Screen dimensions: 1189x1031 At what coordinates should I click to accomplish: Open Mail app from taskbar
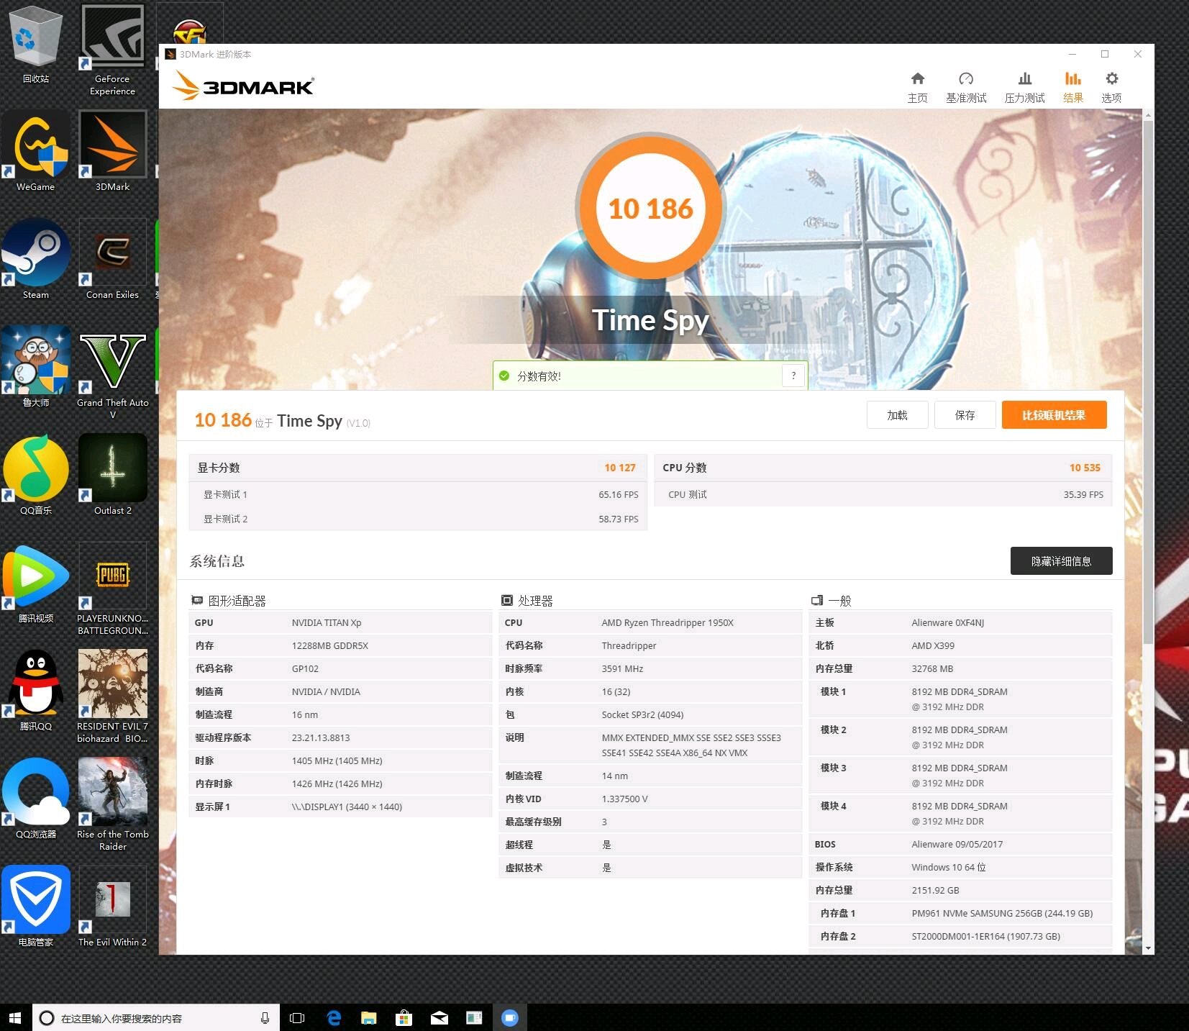coord(439,1017)
